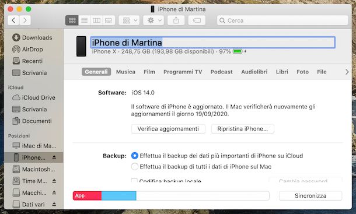This screenshot has width=356, height=214.
Task: Open the Generali tab
Action: pos(96,72)
